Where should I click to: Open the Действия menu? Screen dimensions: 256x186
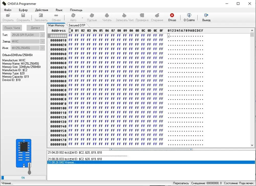click(42, 10)
